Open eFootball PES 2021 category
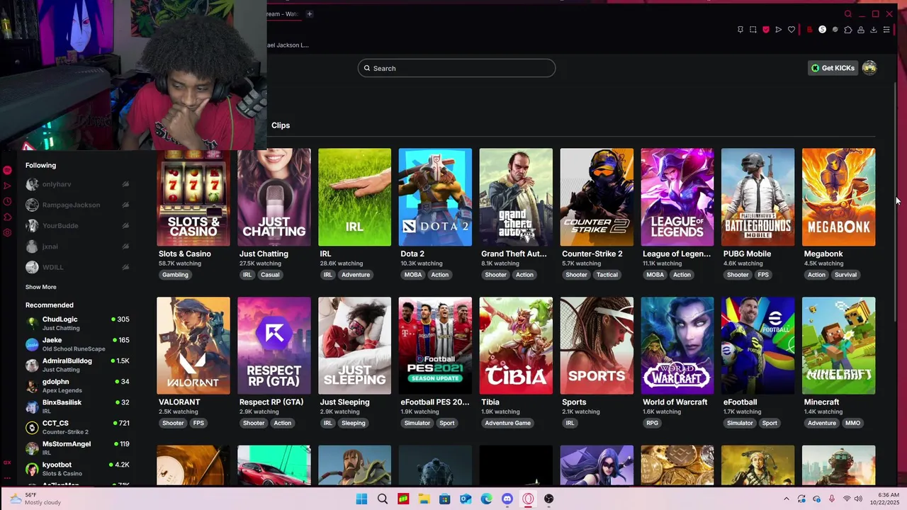Viewport: 907px width, 510px height. pyautogui.click(x=435, y=346)
